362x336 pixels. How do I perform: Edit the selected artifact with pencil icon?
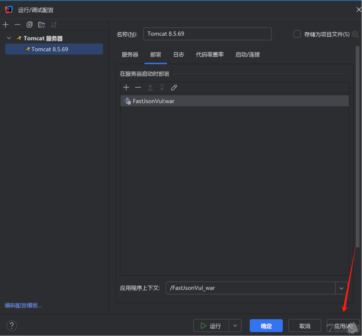pos(174,87)
